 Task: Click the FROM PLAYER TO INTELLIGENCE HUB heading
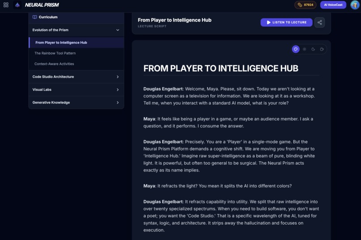pyautogui.click(x=221, y=69)
